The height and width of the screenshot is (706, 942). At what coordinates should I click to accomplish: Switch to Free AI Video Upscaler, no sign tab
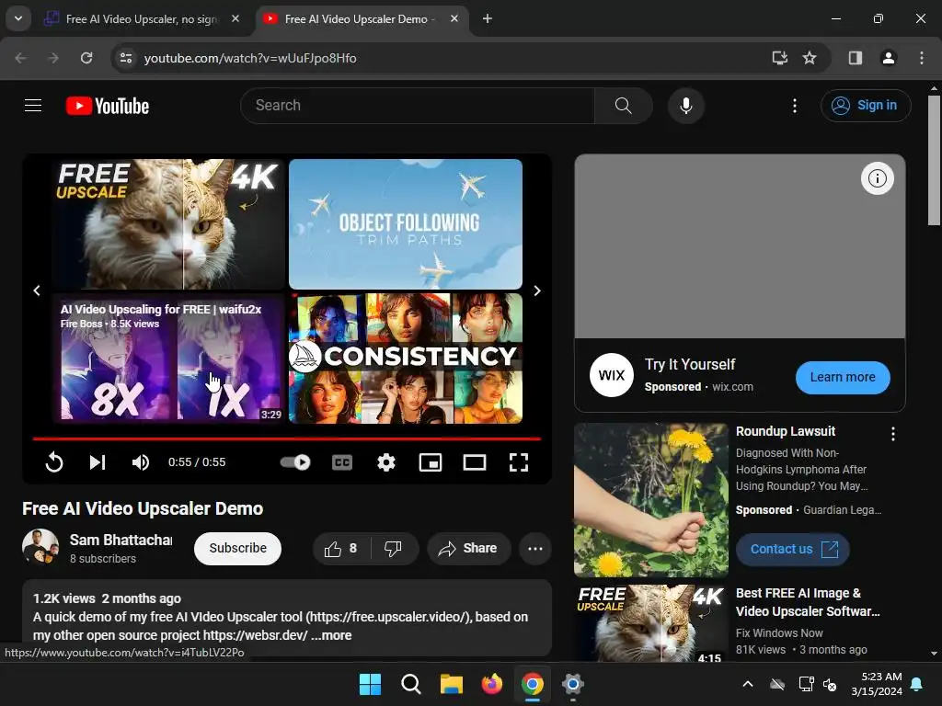142,18
